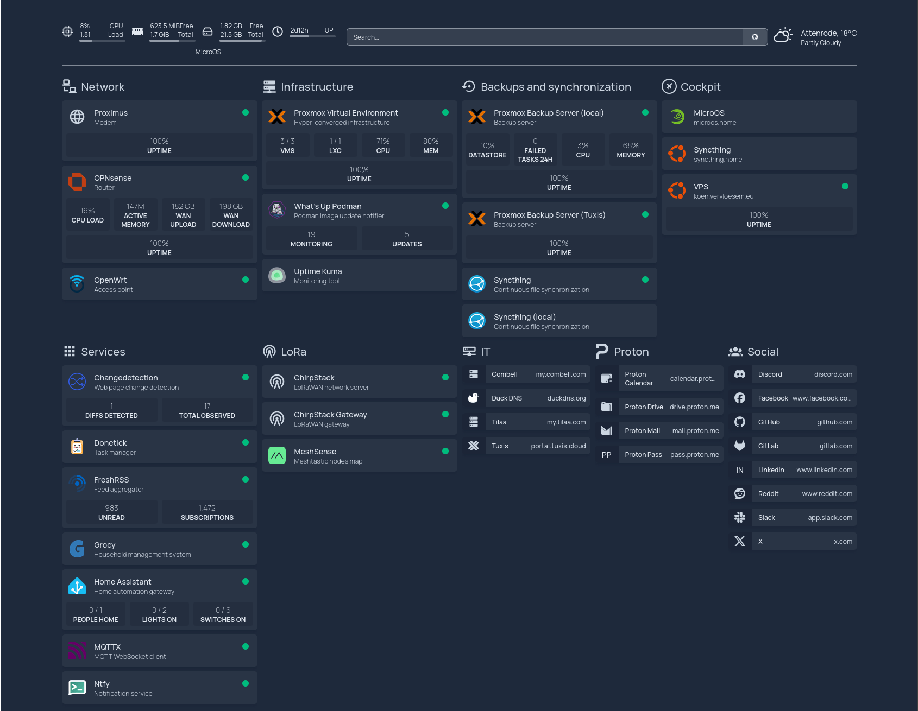The image size is (918, 711).
Task: Click the Syncthing icon under Backups
Action: (477, 284)
